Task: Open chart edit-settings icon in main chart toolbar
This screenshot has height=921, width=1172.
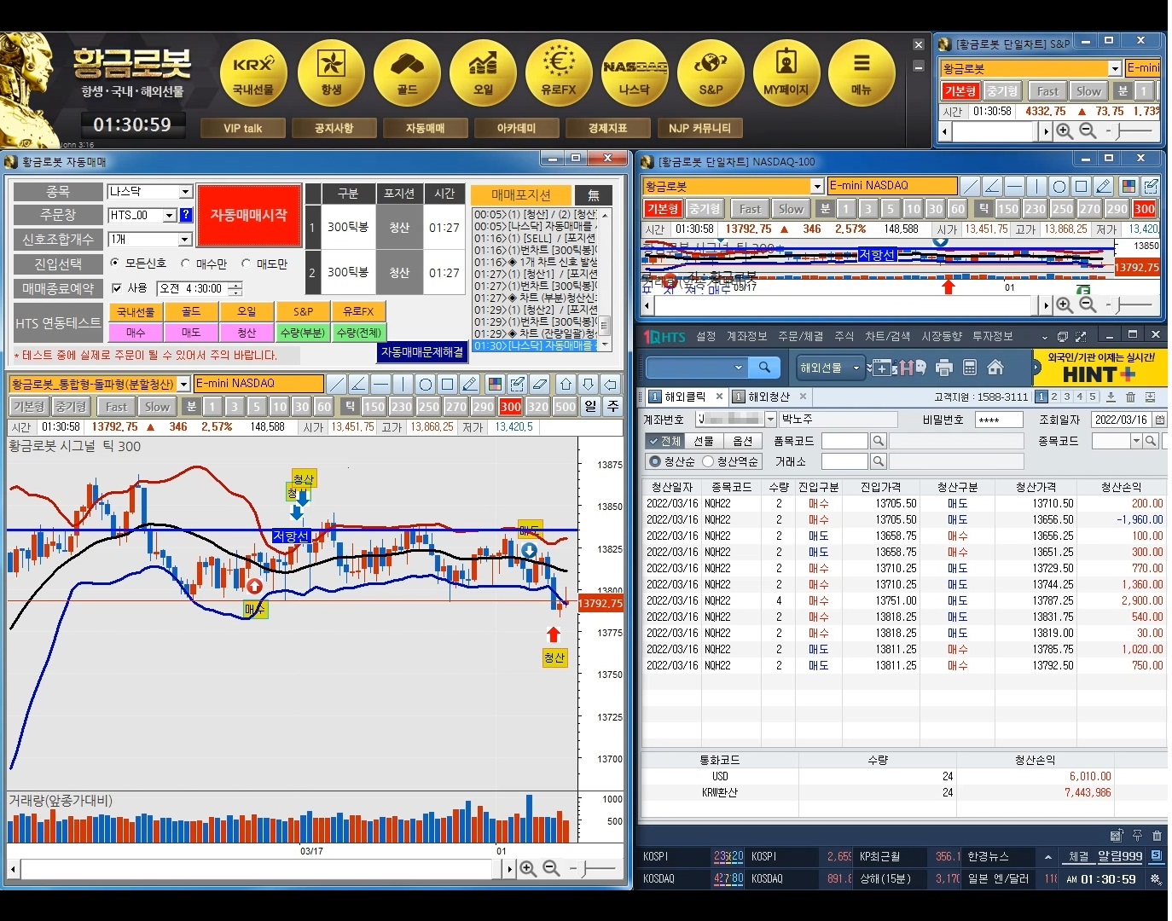Action: click(518, 384)
